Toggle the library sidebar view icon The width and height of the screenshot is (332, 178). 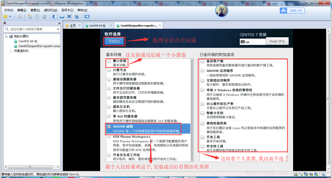pyautogui.click(x=55, y=17)
